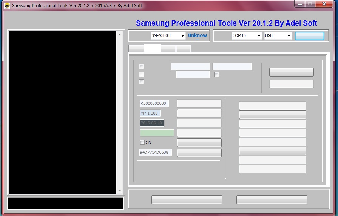The width and height of the screenshot is (338, 216).
Task: Click the R0000000000 input field
Action: coord(154,104)
